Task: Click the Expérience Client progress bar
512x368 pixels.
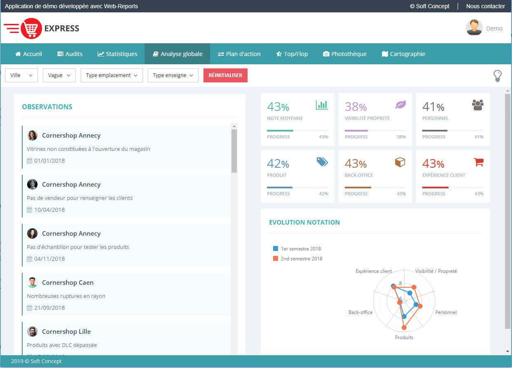Action: coord(453,188)
